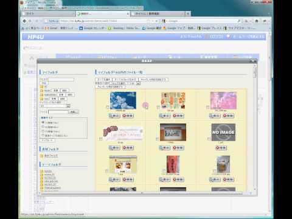Delete the pink cherry blossom image

click(x=228, y=116)
